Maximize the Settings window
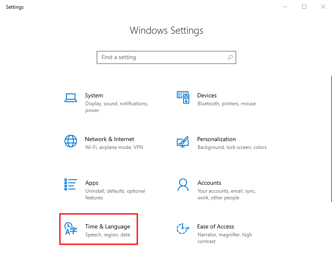Screen dimensions: 332x263 304,7
